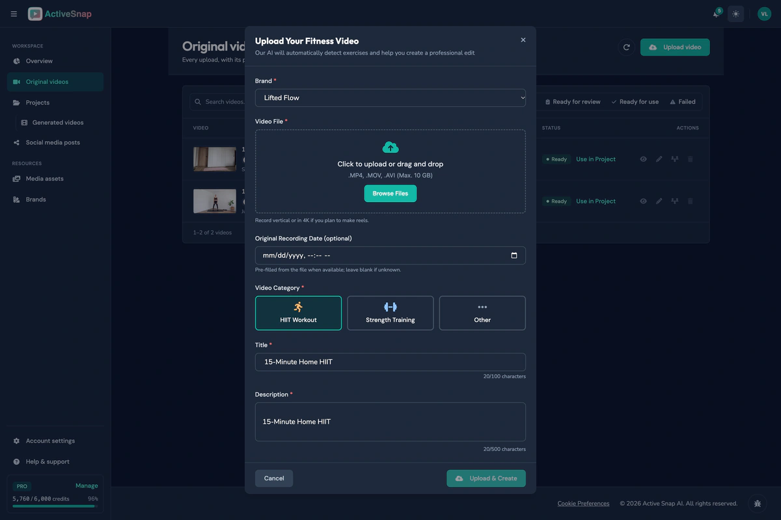The image size is (781, 520).
Task: Click the trash delete icon in second row
Action: point(691,201)
